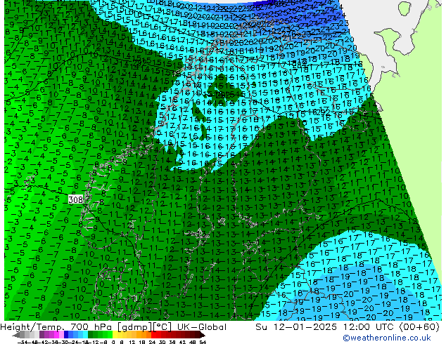Select the [°C] unit label
Screen dimensions: 446x344
tap(162, 327)
